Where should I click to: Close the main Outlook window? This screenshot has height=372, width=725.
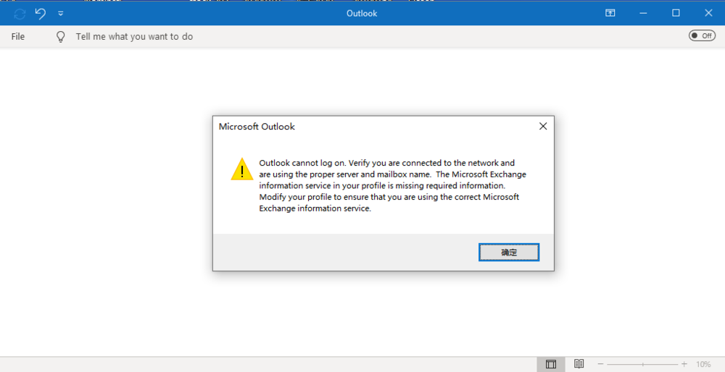pos(708,13)
